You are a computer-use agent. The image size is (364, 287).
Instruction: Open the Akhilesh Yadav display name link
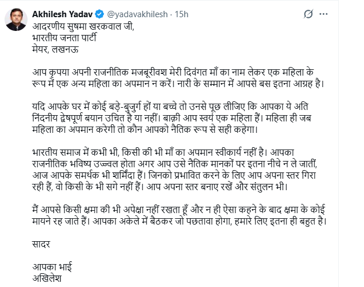(x=58, y=12)
